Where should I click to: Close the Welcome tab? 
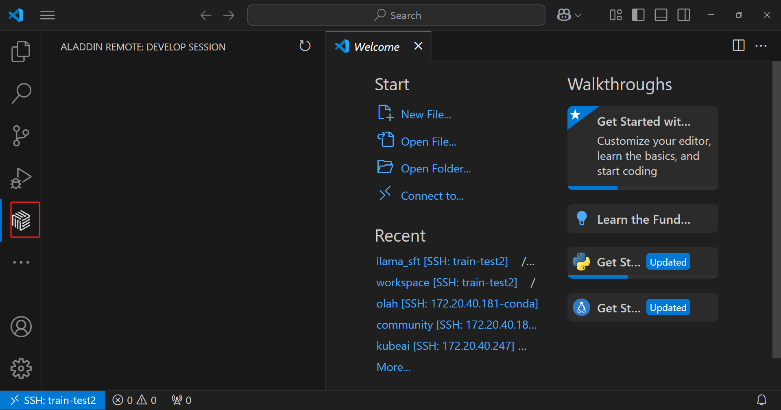[418, 46]
